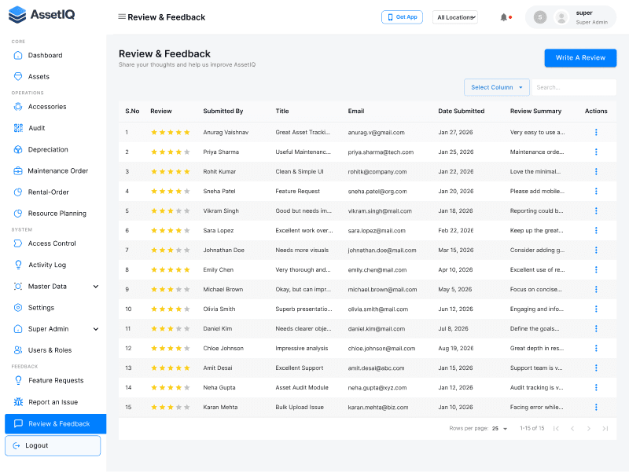Open actions menu for Anurag Vaishnav
Viewport: 629px width, 472px height.
[x=596, y=132]
